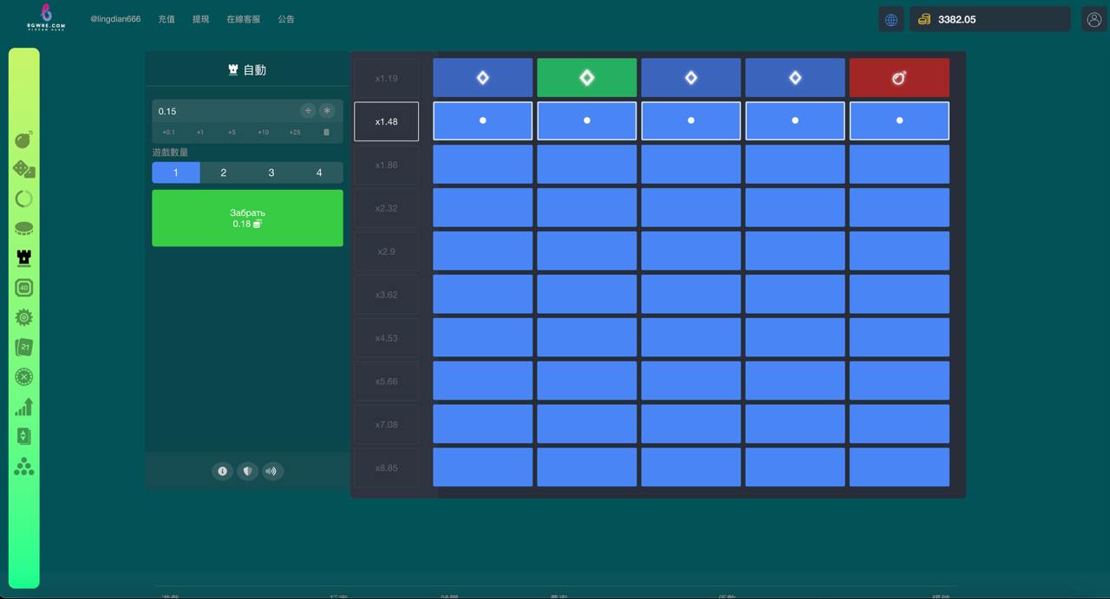This screenshot has height=599, width=1110.
Task: Click the trash icon to clear bet
Action: 326,133
